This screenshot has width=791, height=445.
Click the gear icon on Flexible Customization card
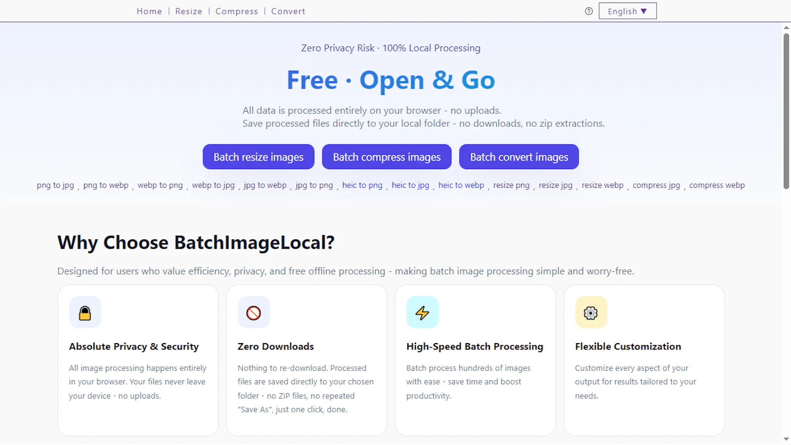point(591,313)
